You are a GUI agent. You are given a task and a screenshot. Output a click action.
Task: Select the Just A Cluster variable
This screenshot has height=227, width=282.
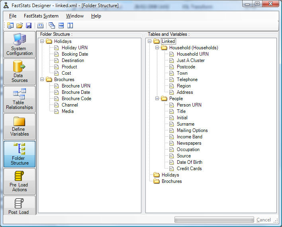[x=191, y=60]
